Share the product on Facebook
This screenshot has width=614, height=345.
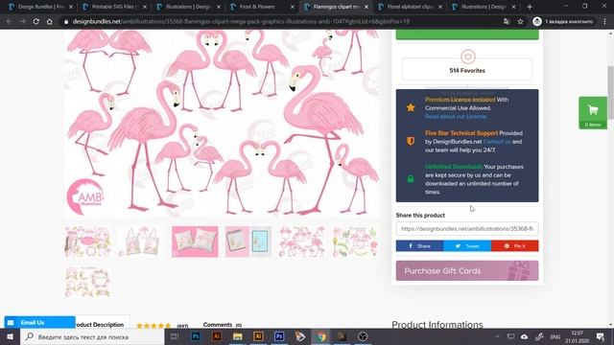pos(419,246)
